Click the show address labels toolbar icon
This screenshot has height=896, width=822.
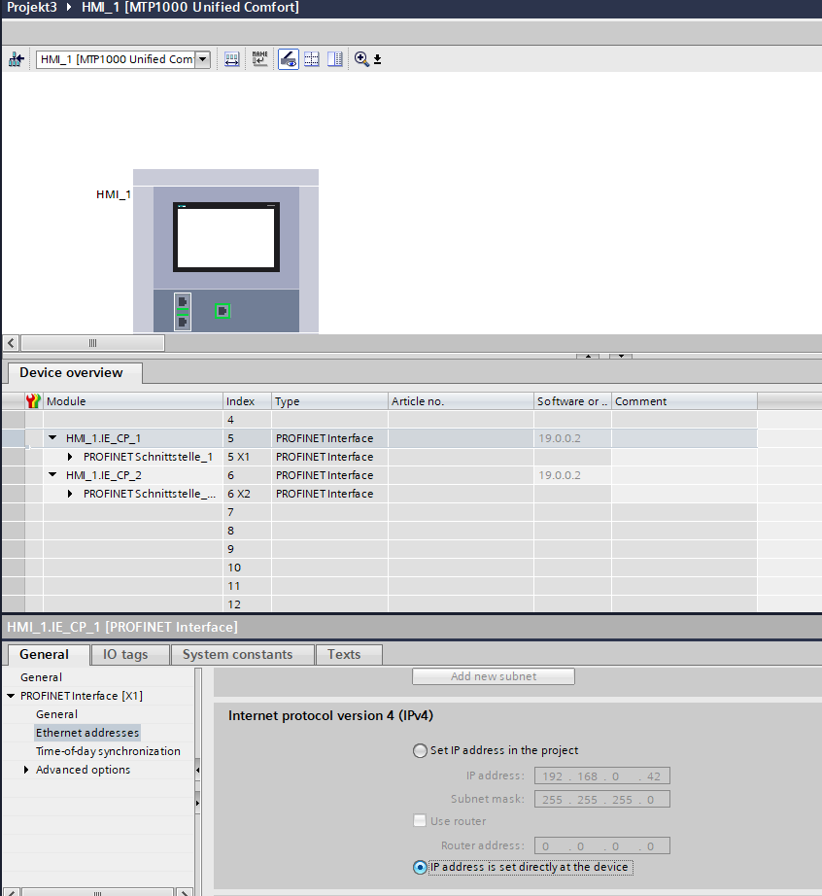click(x=232, y=60)
